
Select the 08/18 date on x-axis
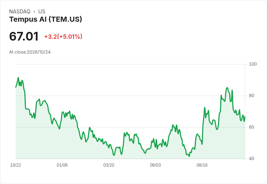pos(202,165)
